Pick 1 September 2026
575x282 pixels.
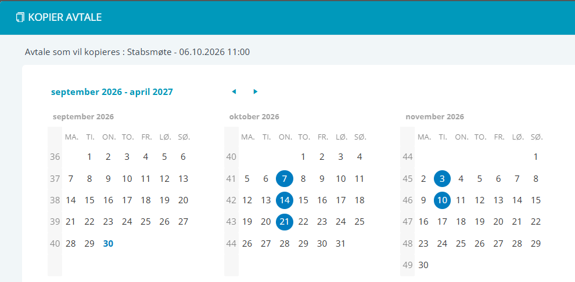pos(89,158)
